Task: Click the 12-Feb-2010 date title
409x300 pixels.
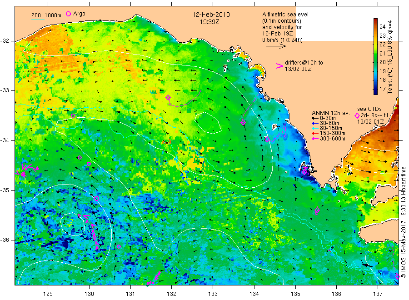Action: 211,15
